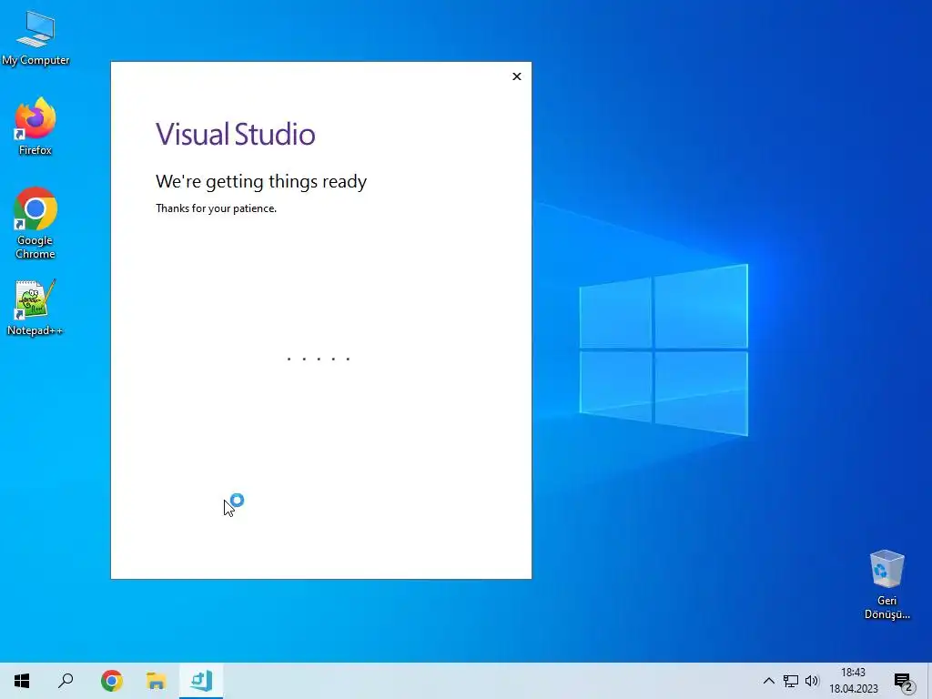
Task: Select the Firefox desktop shortcut
Action: click(x=35, y=126)
